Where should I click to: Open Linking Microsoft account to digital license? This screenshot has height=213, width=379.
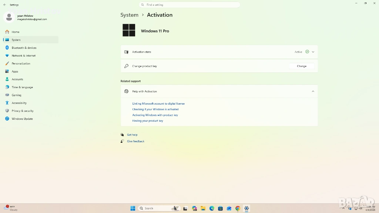(158, 104)
